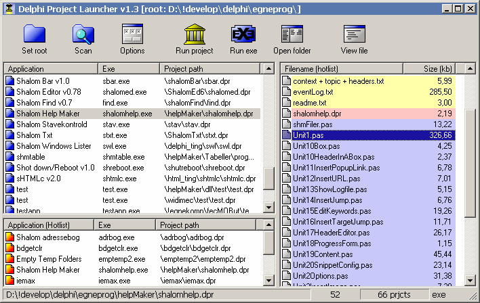Click the orange hotlist icon beside bdgetclr
The image size is (480, 303).
pos(9,248)
